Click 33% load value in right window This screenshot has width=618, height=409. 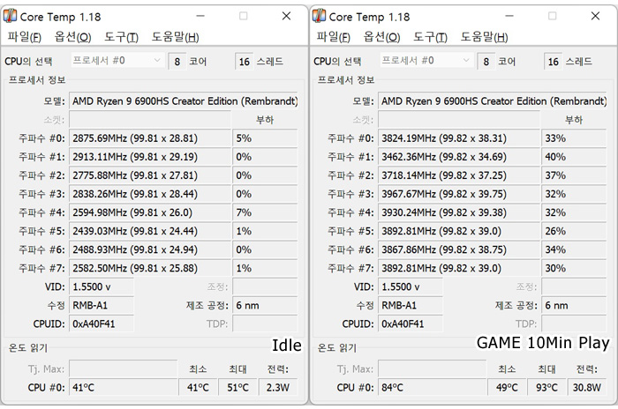click(574, 138)
